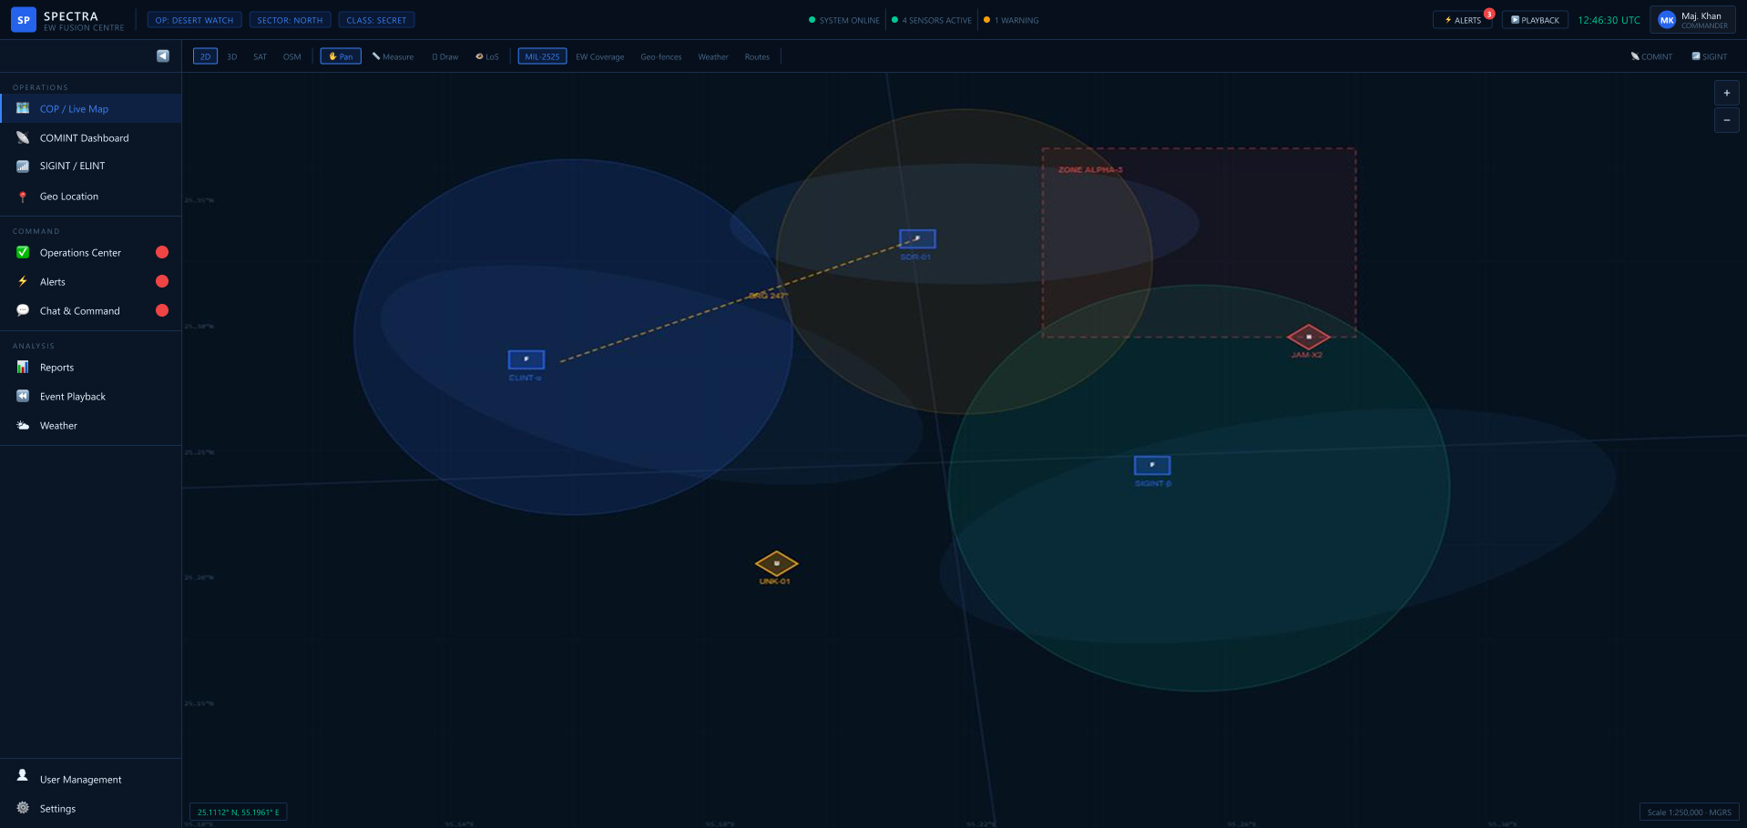Click the OP: DESERT WATCH badge
Screen dimensions: 1747x828
[194, 20]
